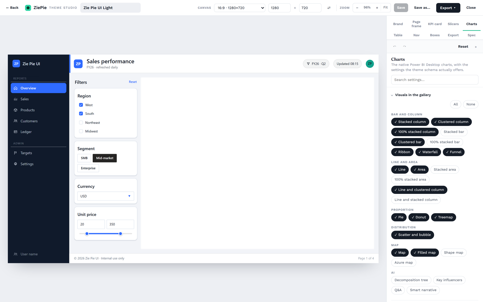This screenshot has width=483, height=302.
Task: Click the redo arrow in the panel
Action: coord(405,47)
